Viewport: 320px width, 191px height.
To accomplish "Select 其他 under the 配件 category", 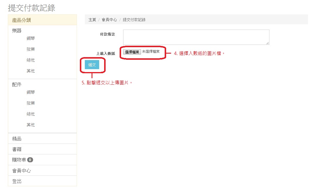I will 31,125.
